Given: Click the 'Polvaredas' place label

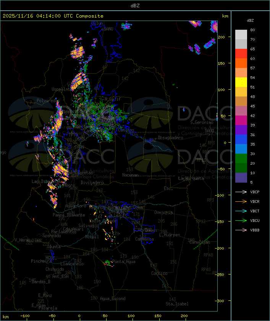Looking at the screenshot, I should pos(48,101).
